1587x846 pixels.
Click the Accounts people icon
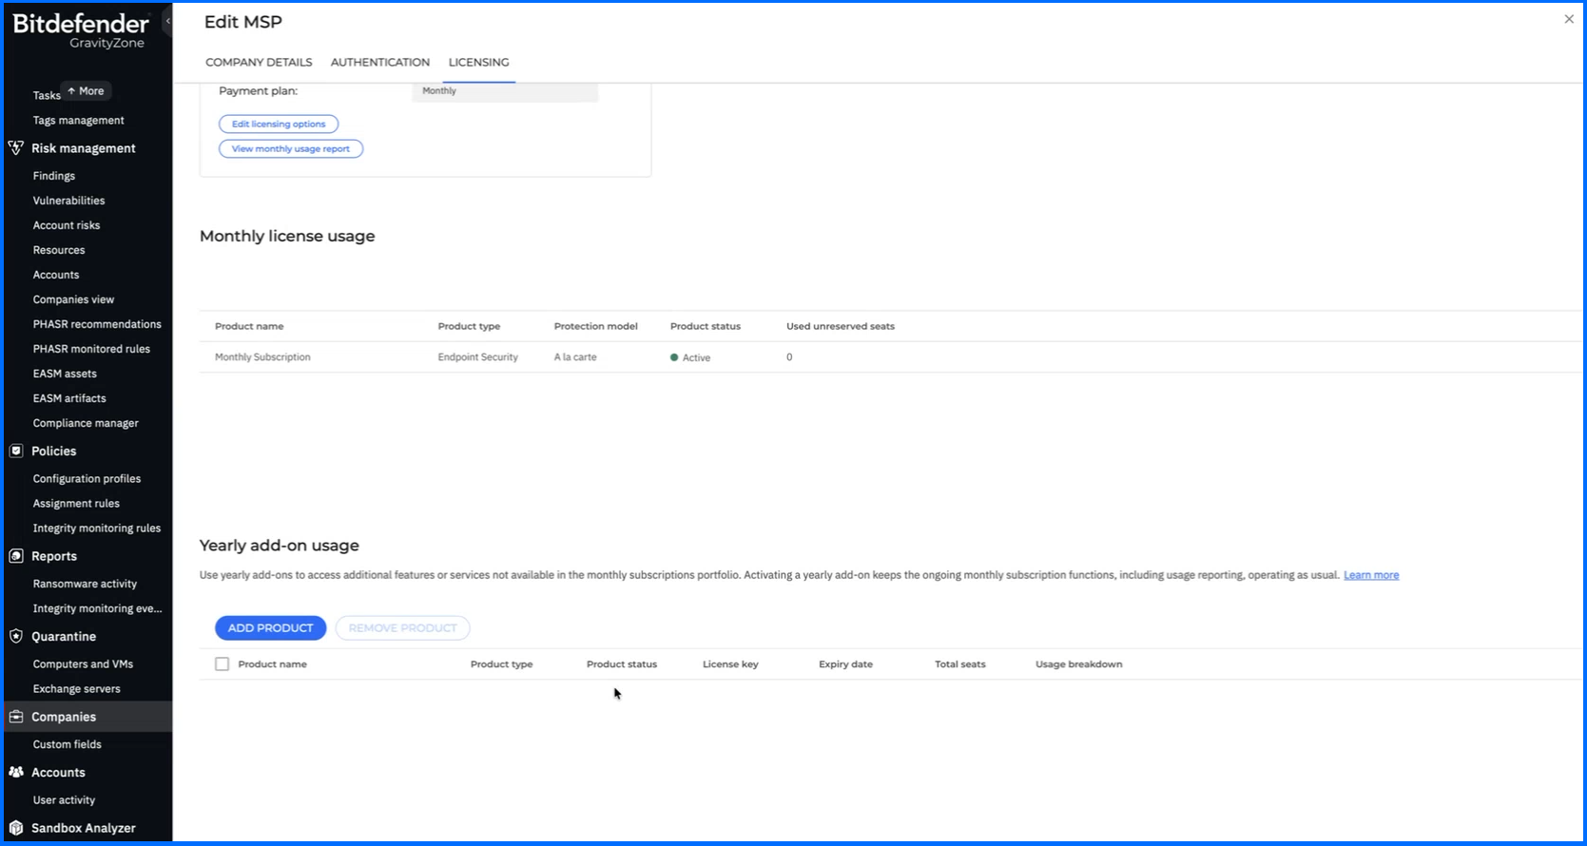[16, 773]
